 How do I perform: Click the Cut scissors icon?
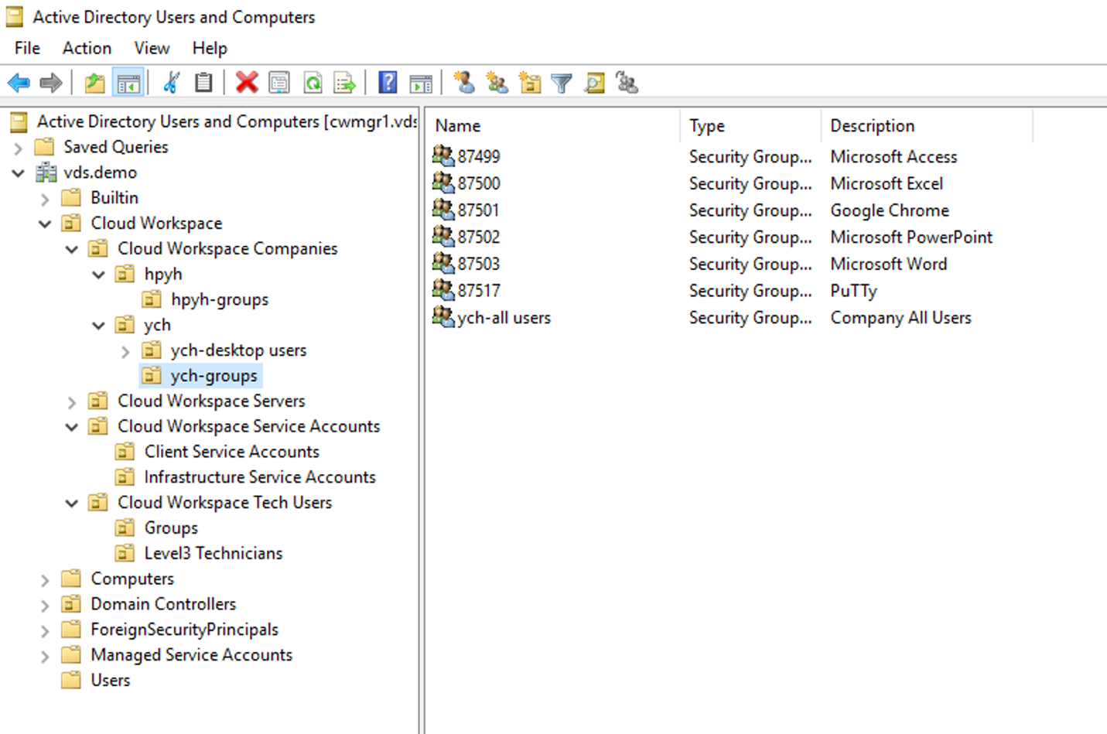(171, 83)
